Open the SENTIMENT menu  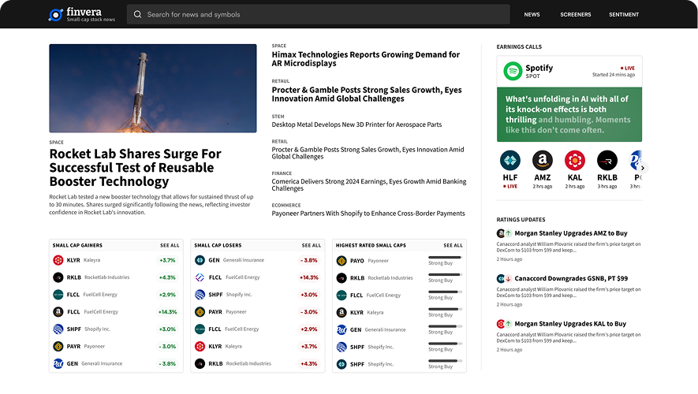(624, 15)
